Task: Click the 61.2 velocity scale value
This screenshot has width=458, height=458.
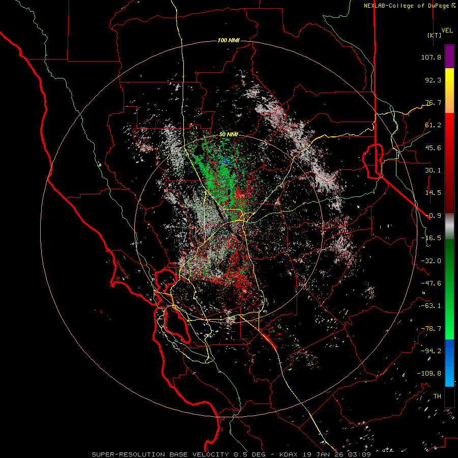Action: tap(433, 125)
